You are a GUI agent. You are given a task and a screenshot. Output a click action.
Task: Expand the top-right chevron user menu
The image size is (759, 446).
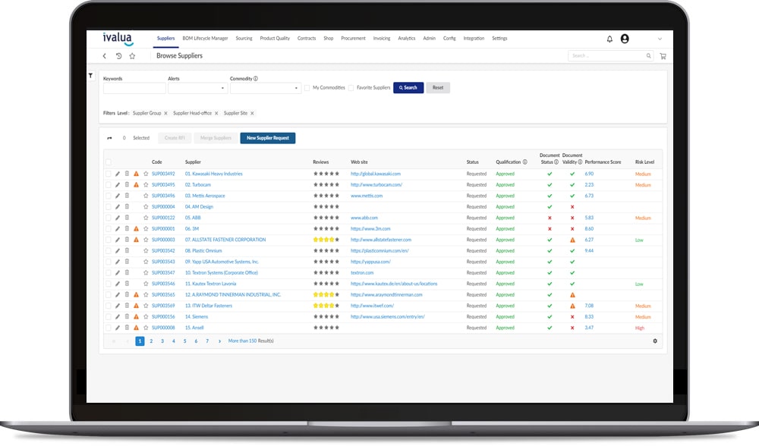tap(660, 39)
